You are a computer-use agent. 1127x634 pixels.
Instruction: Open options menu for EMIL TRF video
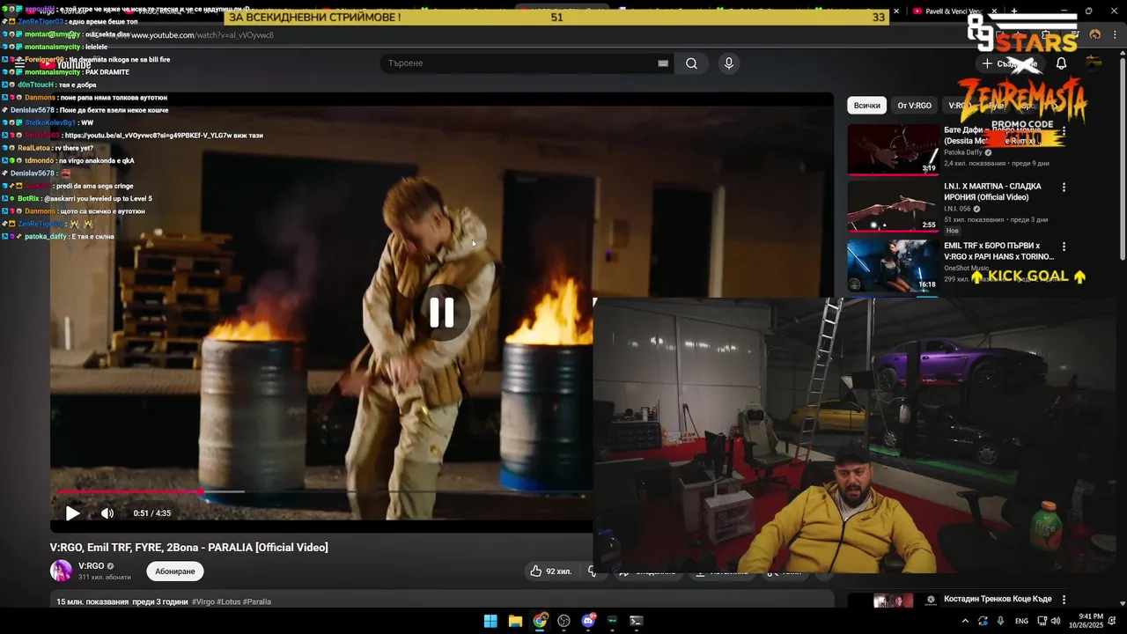coord(1064,247)
